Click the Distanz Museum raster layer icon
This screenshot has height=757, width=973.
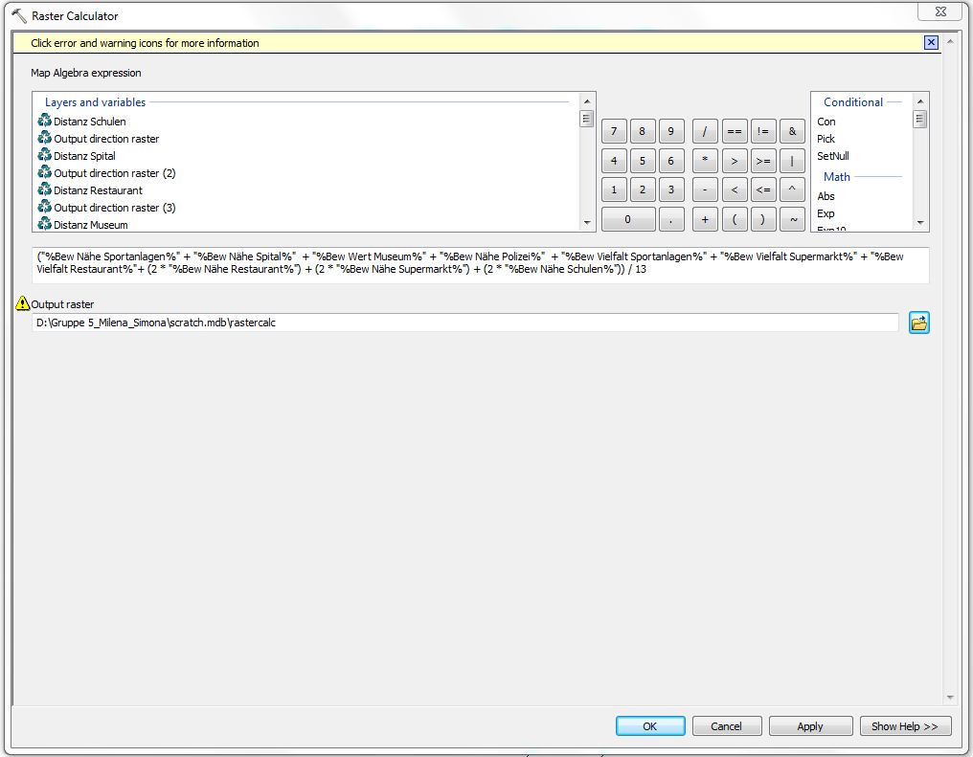coord(44,225)
